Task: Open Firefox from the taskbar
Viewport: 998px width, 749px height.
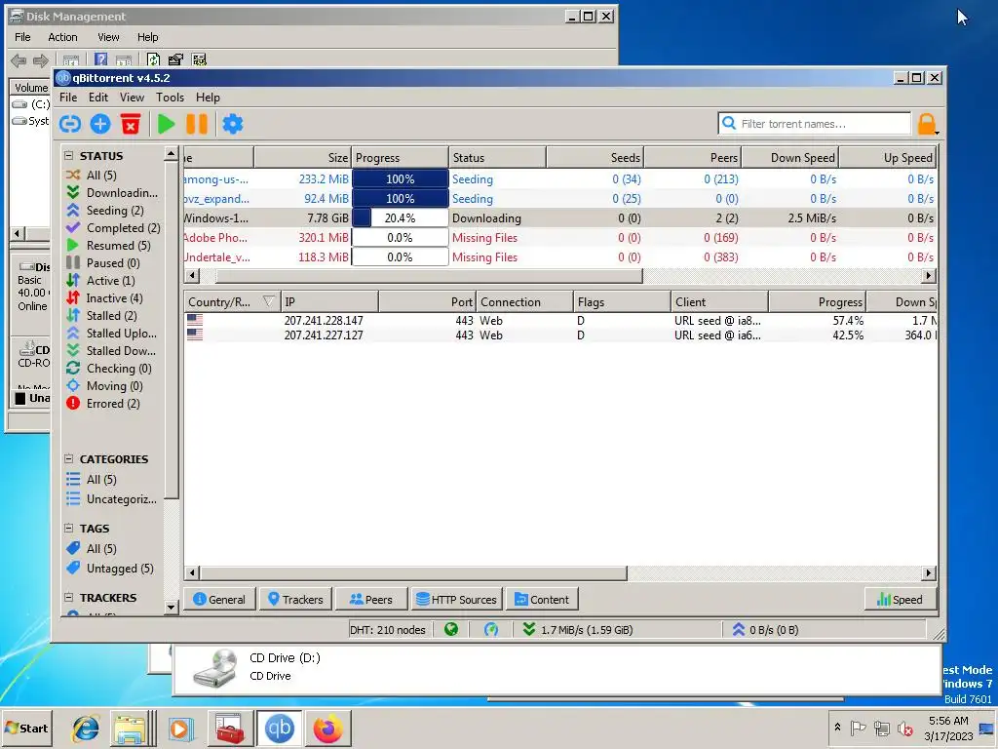Action: click(327, 728)
